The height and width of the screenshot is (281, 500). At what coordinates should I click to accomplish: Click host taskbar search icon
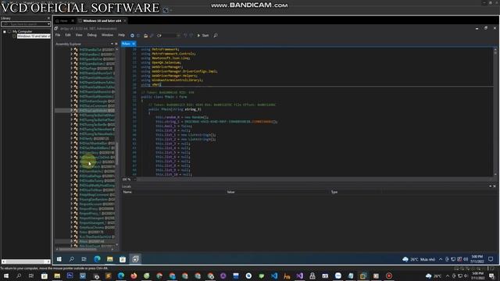(x=19, y=276)
